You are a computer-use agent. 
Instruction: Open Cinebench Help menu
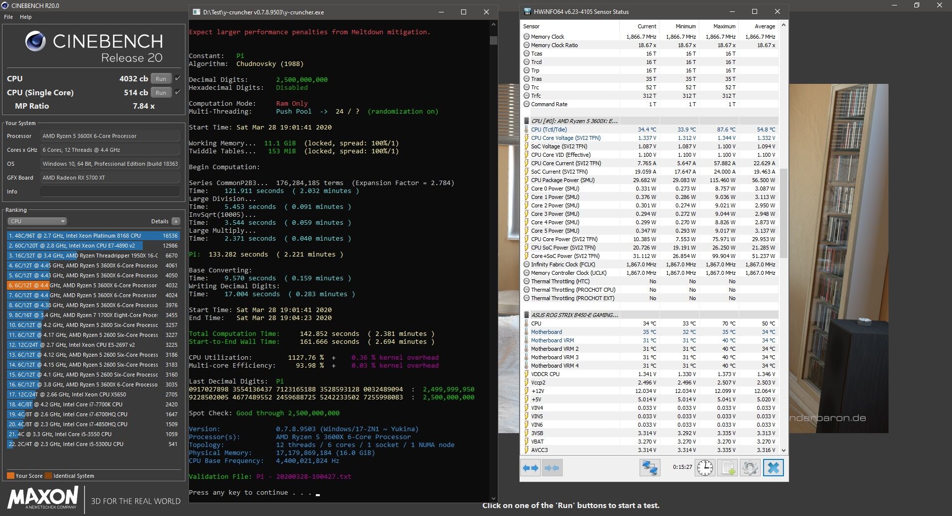[x=26, y=17]
